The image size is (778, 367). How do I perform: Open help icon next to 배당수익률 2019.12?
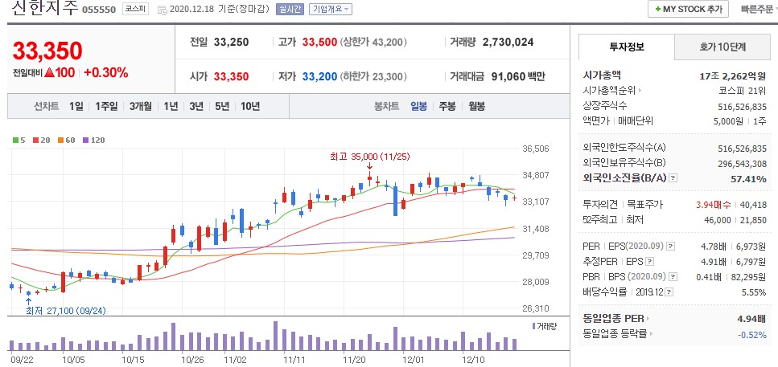coord(670,292)
